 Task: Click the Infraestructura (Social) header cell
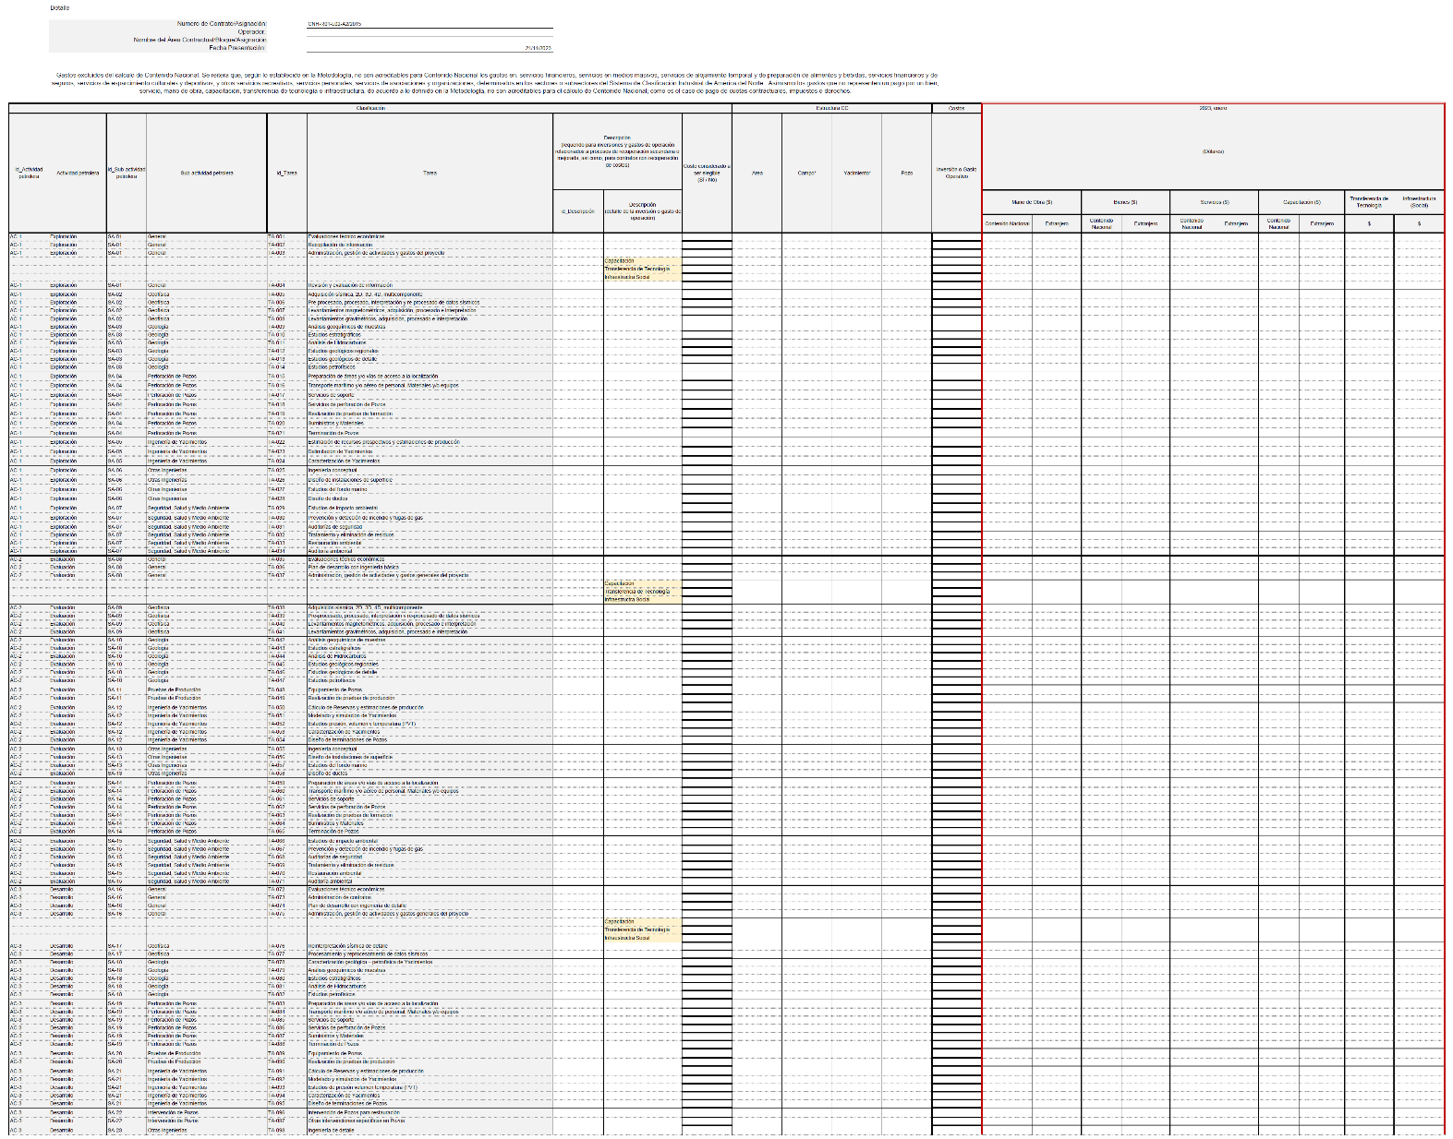click(1419, 201)
